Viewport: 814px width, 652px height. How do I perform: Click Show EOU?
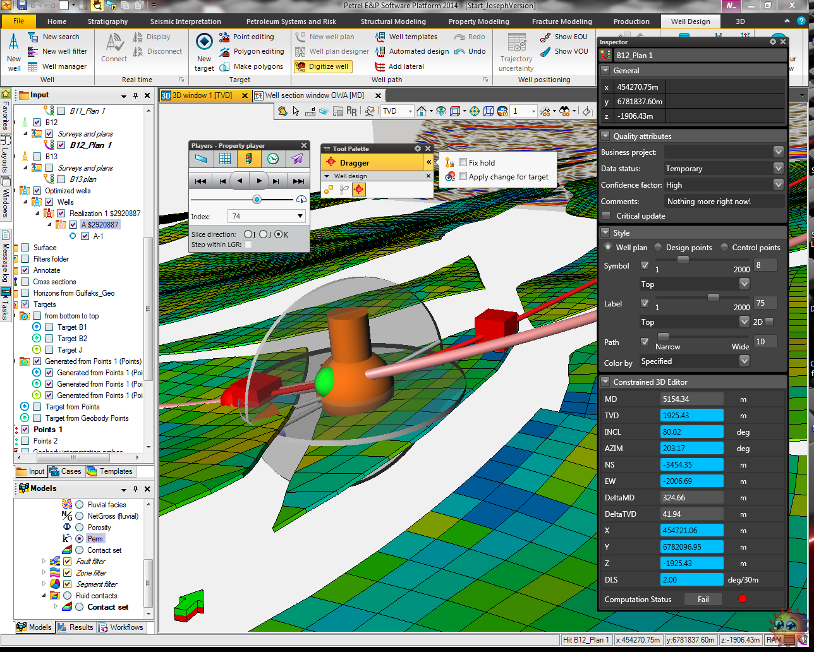pyautogui.click(x=564, y=37)
